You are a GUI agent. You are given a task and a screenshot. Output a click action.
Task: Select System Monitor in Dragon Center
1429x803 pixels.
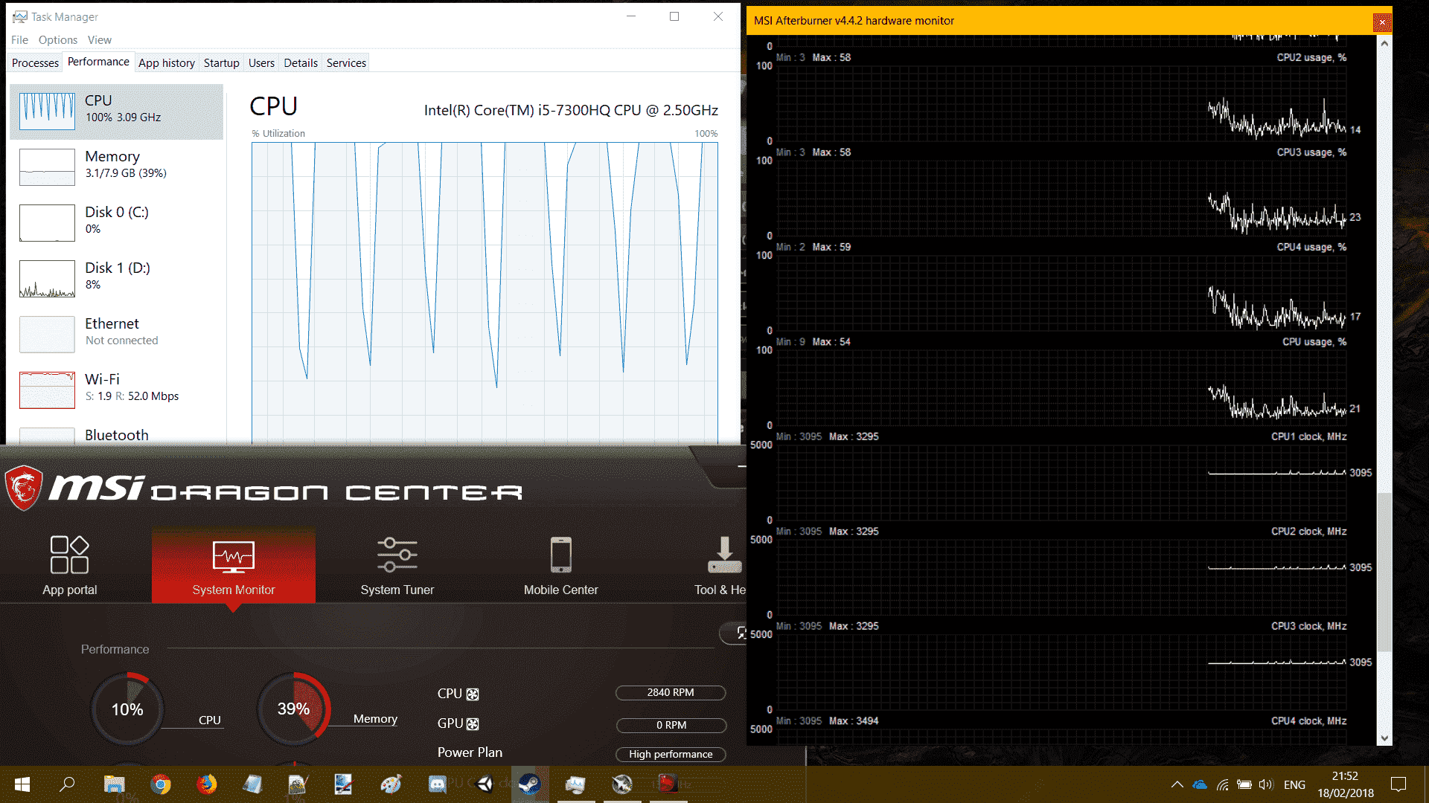click(x=234, y=565)
